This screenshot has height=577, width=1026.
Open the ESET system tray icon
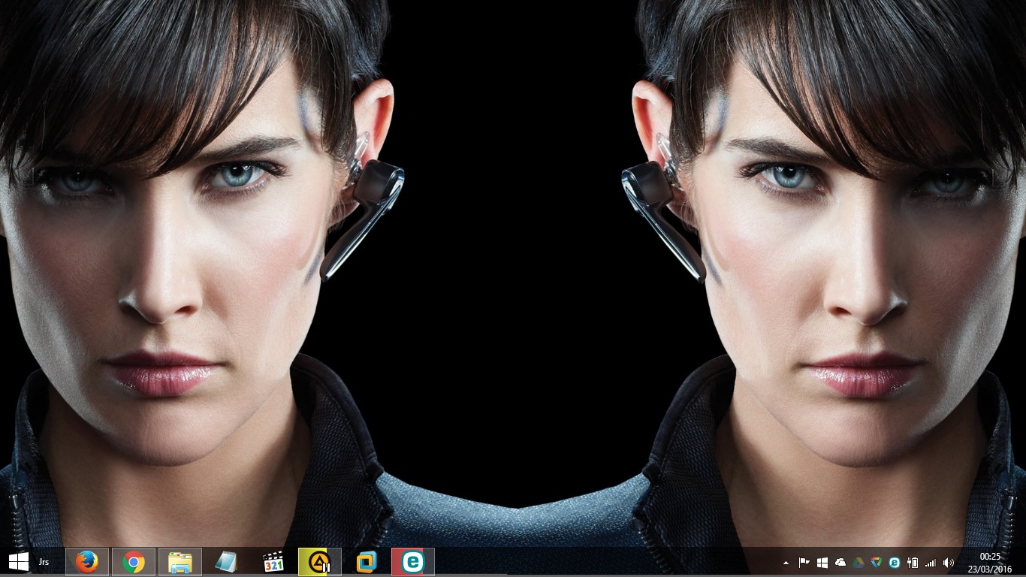[895, 562]
